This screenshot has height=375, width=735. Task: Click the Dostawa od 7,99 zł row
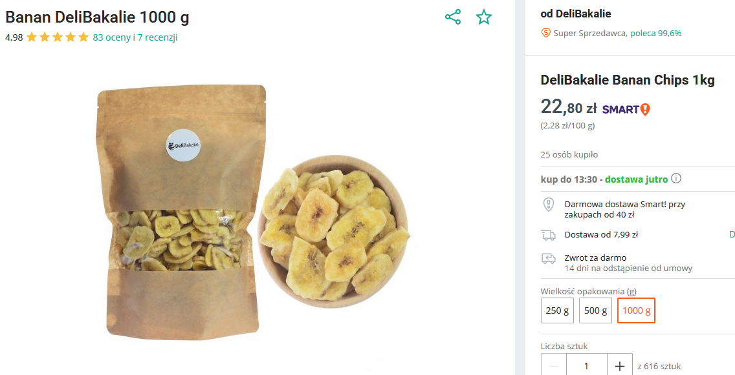pyautogui.click(x=601, y=235)
